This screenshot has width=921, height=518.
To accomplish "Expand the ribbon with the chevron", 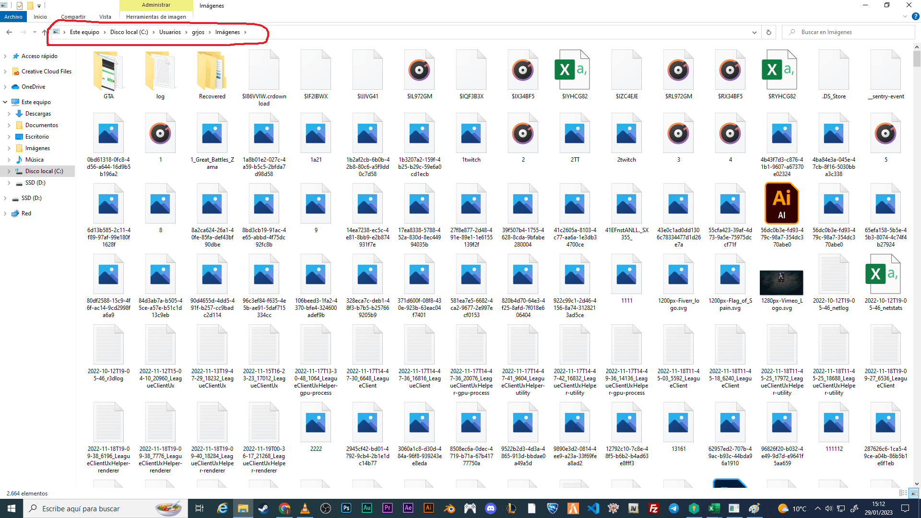I will point(905,16).
